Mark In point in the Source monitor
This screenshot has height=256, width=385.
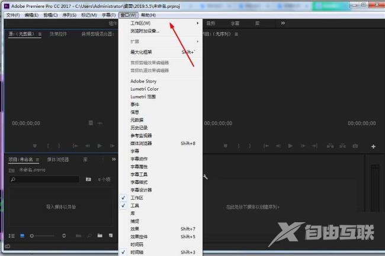tap(48, 146)
